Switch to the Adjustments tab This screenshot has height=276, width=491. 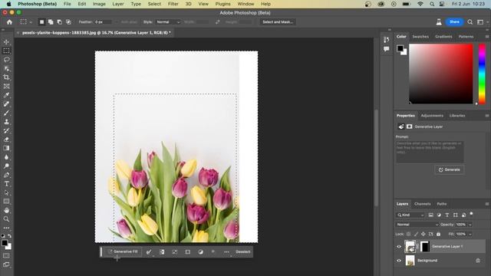(x=432, y=116)
